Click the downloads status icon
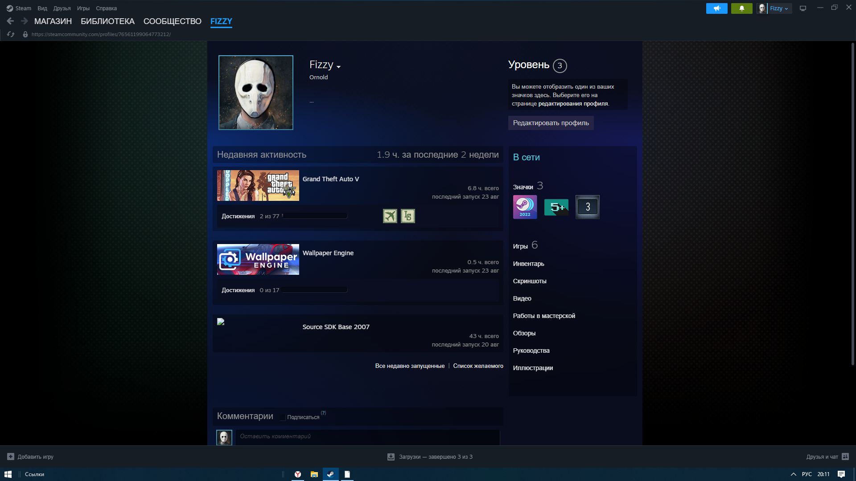856x481 pixels. 391,457
